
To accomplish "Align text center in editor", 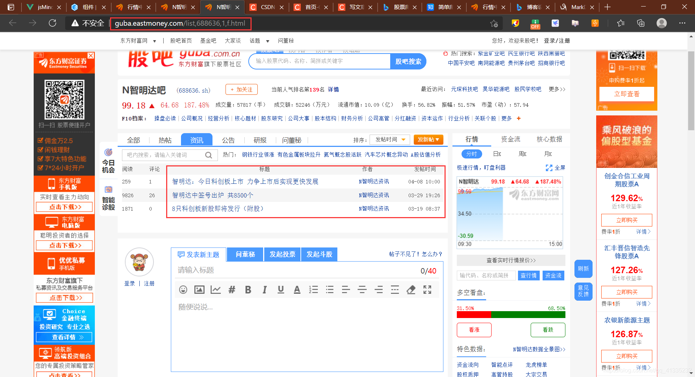I will coord(362,289).
